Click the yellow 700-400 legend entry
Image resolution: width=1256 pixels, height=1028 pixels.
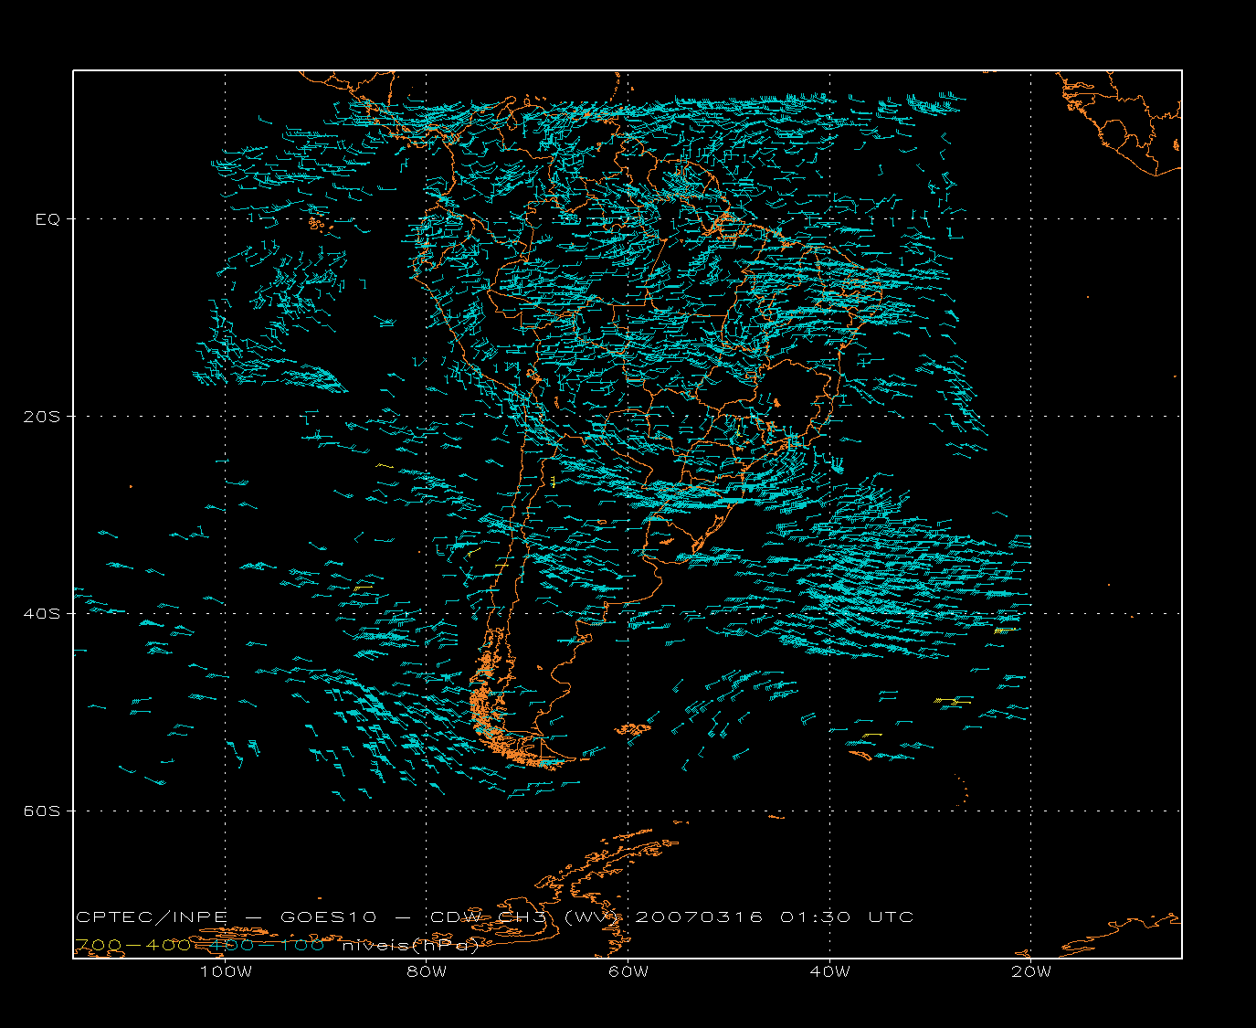[132, 946]
